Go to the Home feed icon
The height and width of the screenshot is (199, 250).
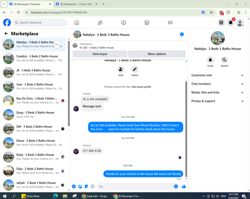pyautogui.click(x=76, y=22)
